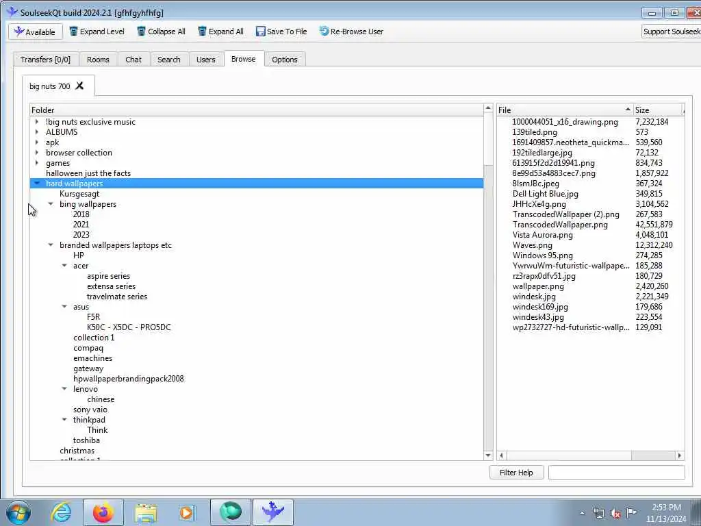Click Re-Browse User button

tap(351, 32)
